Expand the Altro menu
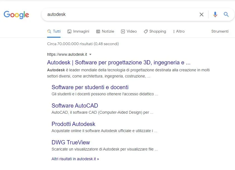 pos(179,31)
